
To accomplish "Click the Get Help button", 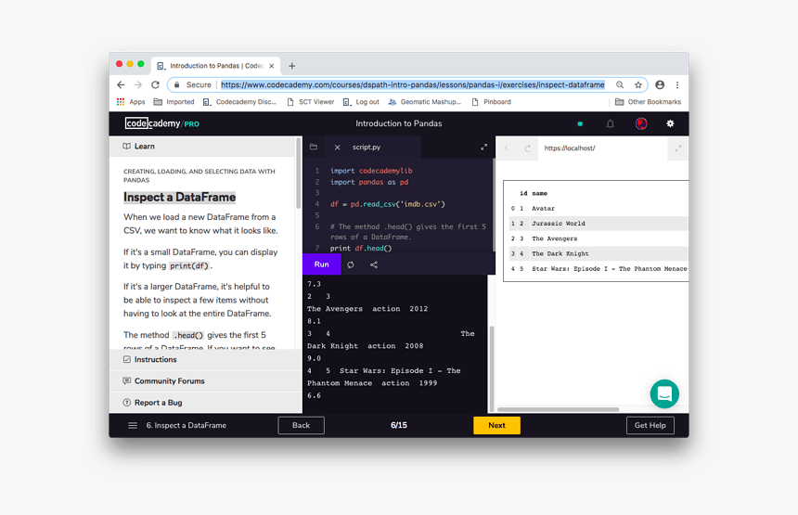I will pos(650,425).
